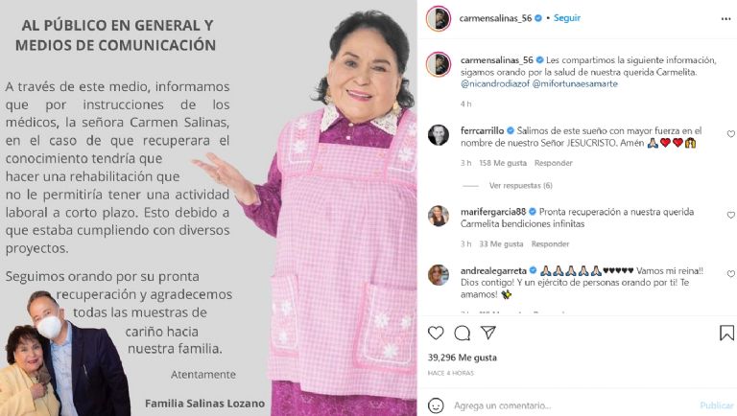Like marifergarcia88's comment heart
This screenshot has height=416, width=737.
731,215
